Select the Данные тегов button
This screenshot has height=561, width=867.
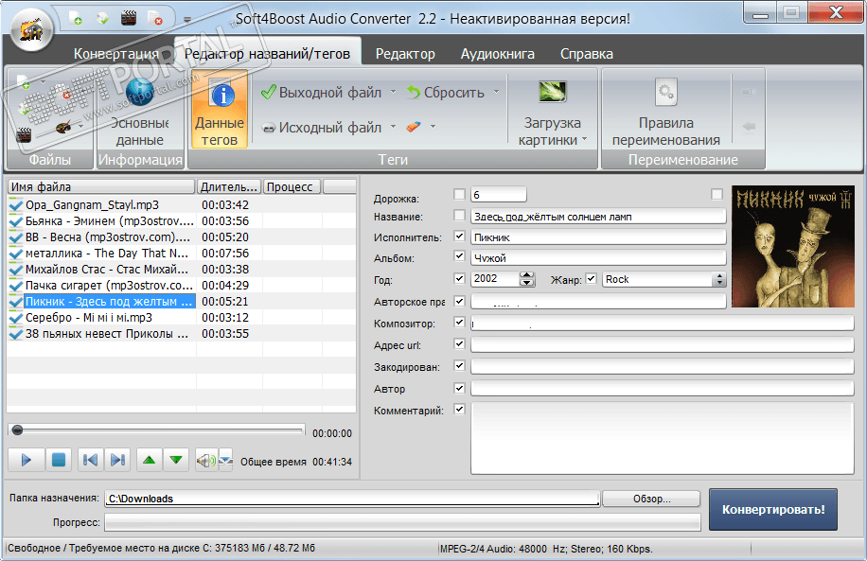coord(219,110)
